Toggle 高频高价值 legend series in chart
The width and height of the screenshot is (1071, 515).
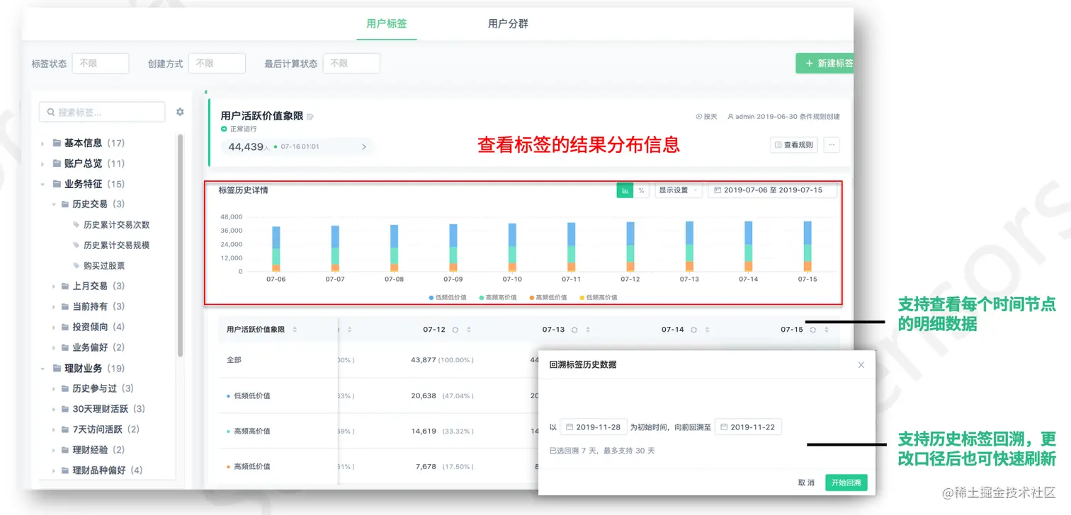click(499, 298)
